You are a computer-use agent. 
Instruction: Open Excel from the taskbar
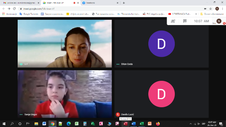coord(142,124)
